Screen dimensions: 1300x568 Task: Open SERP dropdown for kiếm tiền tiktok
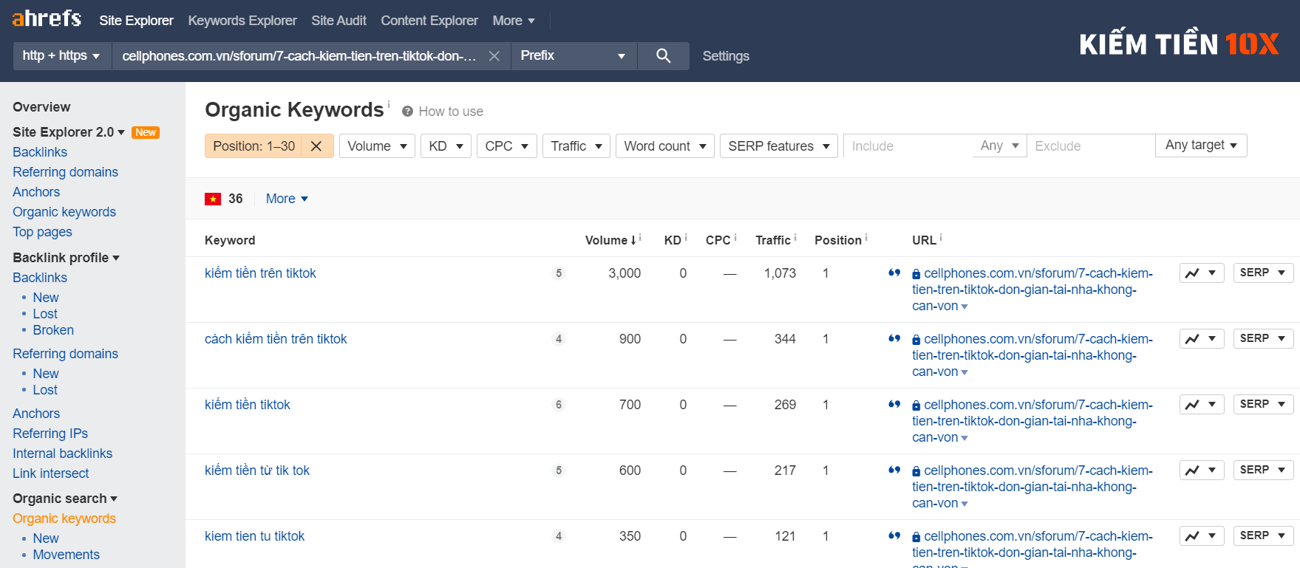[x=1263, y=405]
